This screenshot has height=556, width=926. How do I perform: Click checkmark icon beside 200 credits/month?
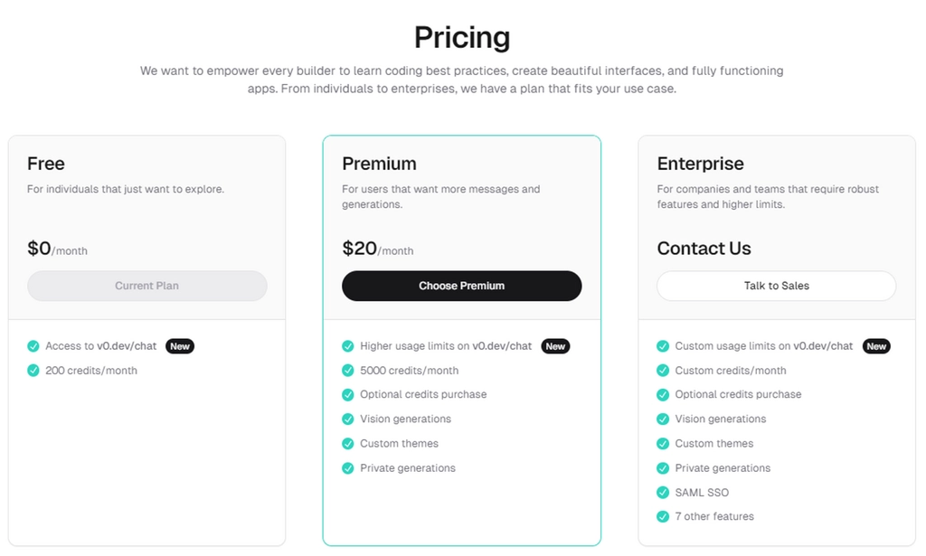[x=33, y=371]
